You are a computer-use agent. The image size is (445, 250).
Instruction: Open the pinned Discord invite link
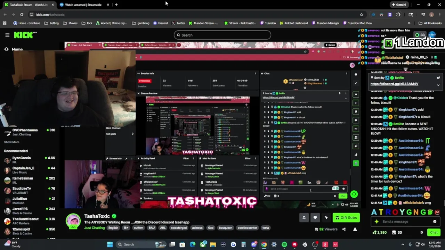tap(394, 84)
